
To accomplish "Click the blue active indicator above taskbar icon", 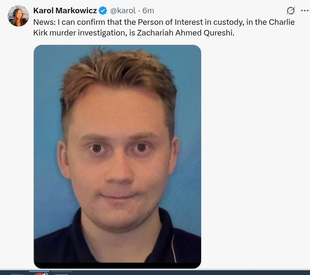I will (39, 271).
